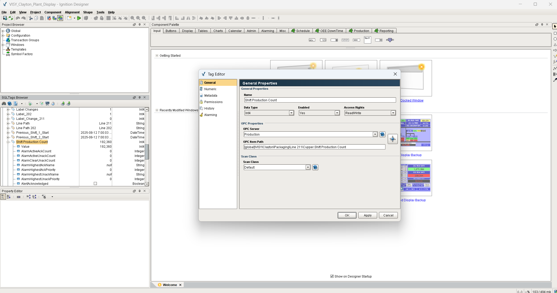Click the large OPC browse button beside Item Path
The height and width of the screenshot is (293, 557).
392,139
